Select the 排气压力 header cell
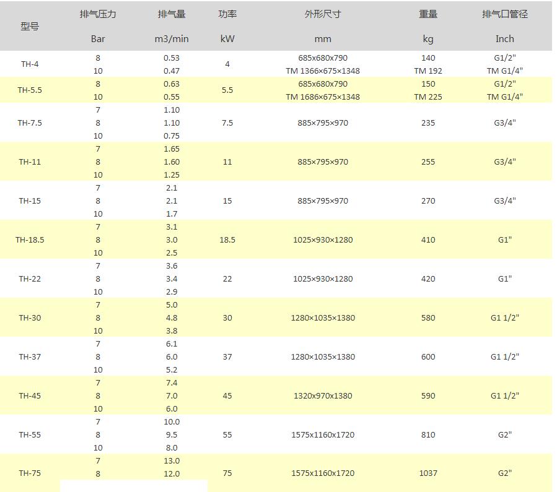Screen dimensions: 557x492 [98, 14]
